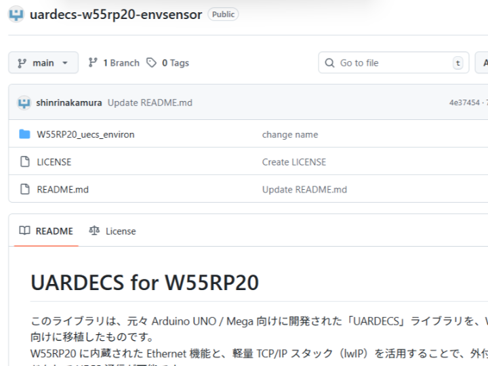Image resolution: width=488 pixels, height=366 pixels.
Task: Open the W55RP20_uecs_environ folder
Action: coord(85,134)
